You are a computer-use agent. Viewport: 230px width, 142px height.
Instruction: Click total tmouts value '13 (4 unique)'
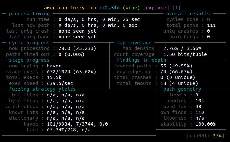(179, 83)
